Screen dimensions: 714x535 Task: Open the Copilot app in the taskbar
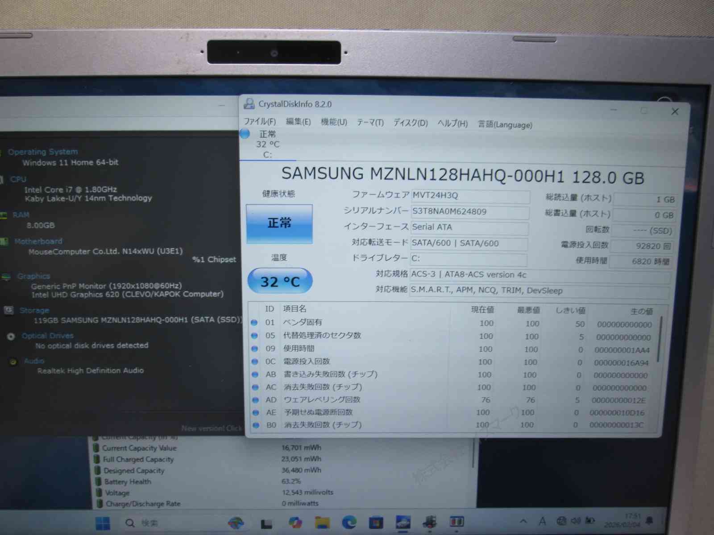pyautogui.click(x=295, y=522)
